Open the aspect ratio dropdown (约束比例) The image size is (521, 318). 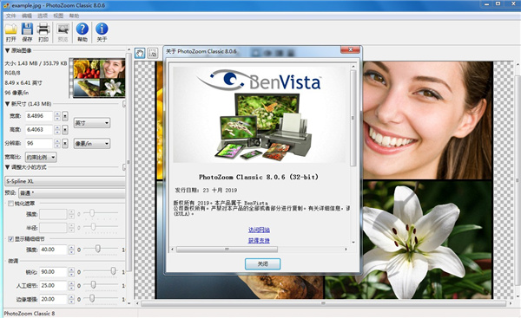tap(41, 157)
